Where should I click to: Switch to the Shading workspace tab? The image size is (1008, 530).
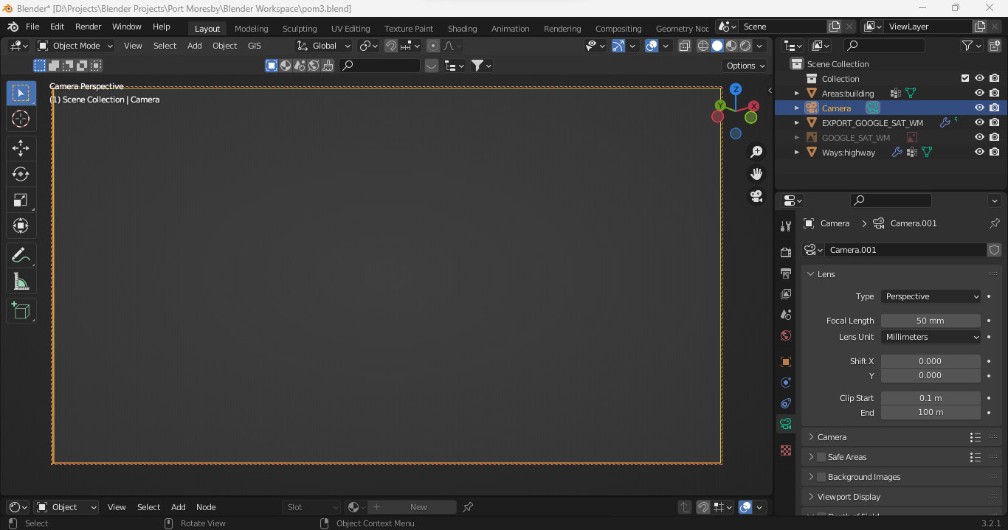point(462,28)
